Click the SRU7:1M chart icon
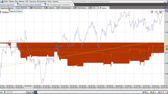168x94 pixels. [x=19, y=8]
